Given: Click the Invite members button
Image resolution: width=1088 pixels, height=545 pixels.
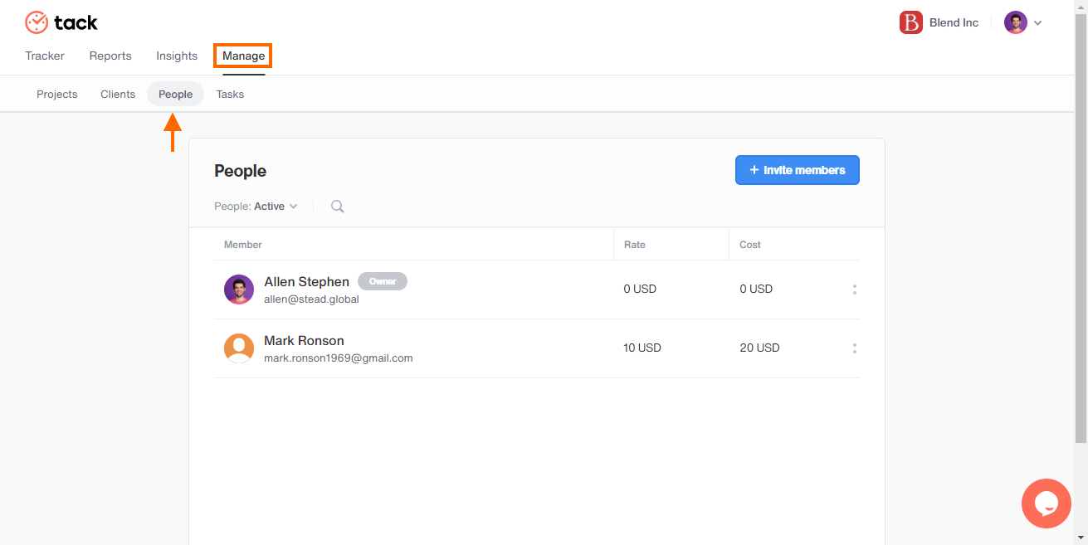Looking at the screenshot, I should tap(798, 170).
